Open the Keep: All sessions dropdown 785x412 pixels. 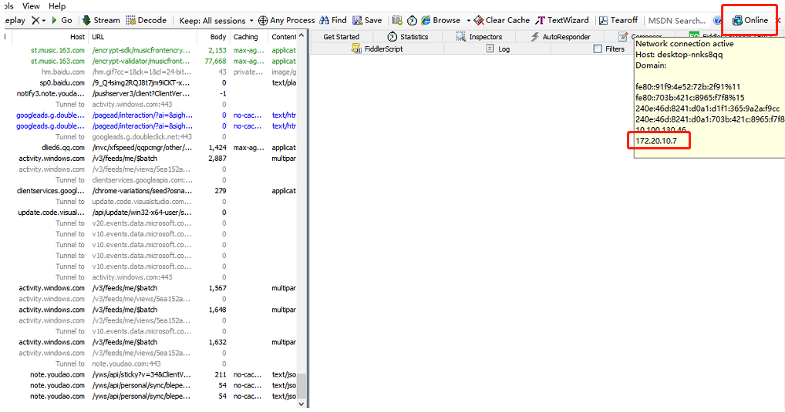coord(216,21)
